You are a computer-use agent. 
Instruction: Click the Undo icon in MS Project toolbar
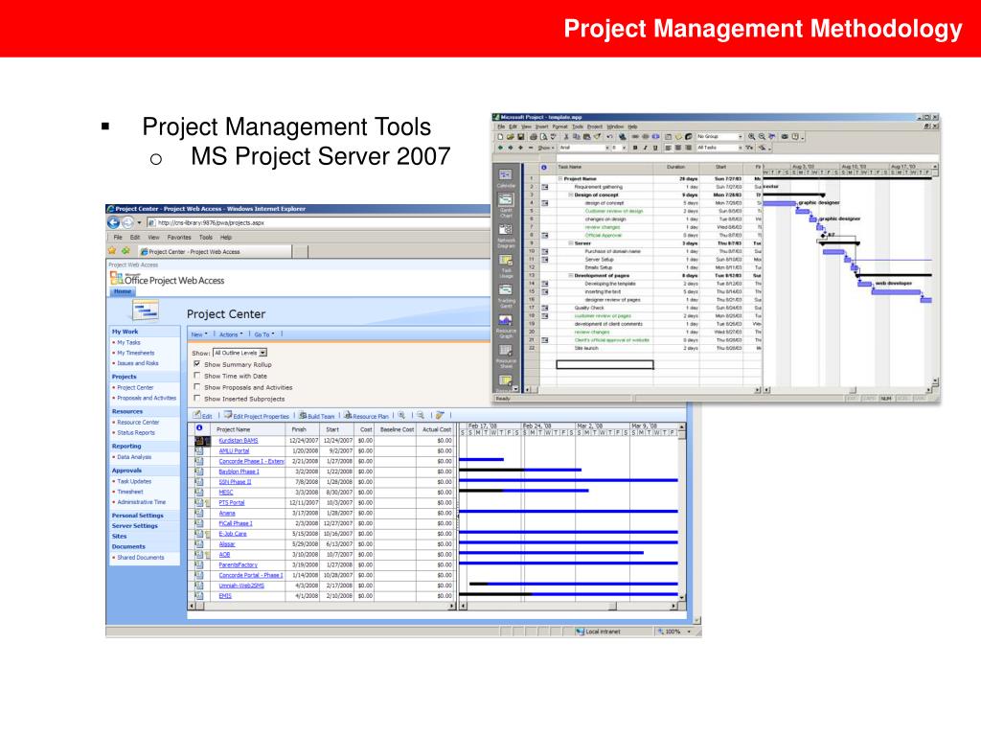(x=608, y=136)
